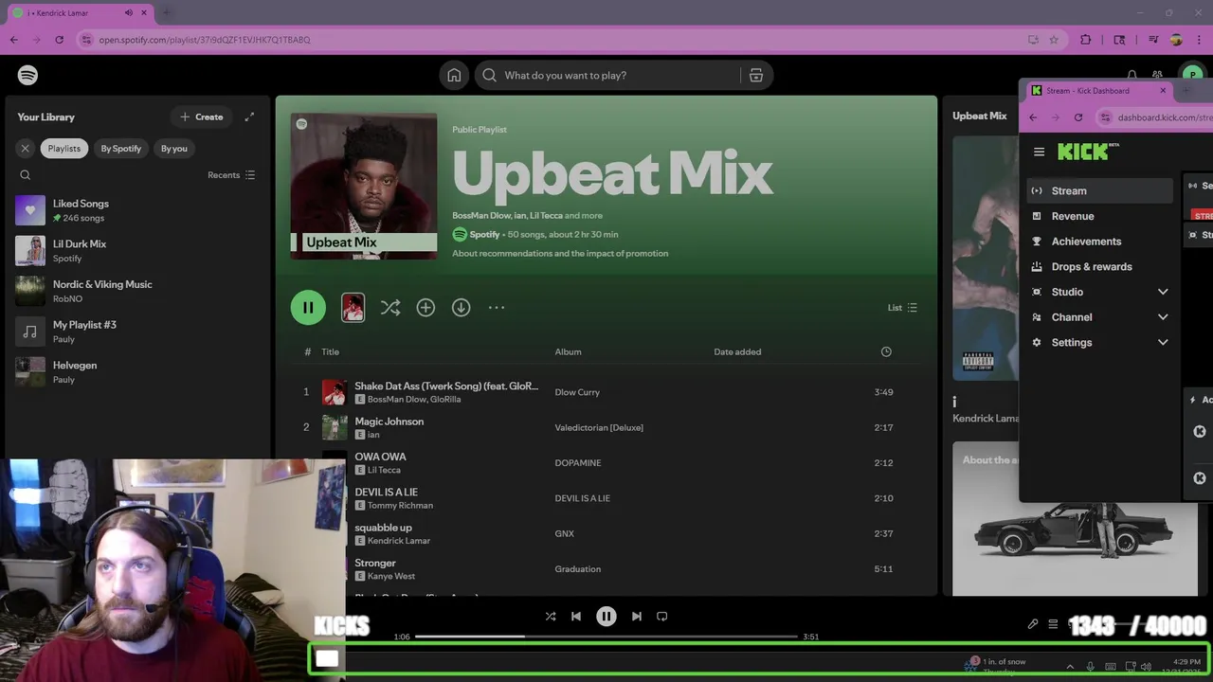Open Kendrick Lamar under squabble up
Screen dimensions: 1213x682
point(399,541)
